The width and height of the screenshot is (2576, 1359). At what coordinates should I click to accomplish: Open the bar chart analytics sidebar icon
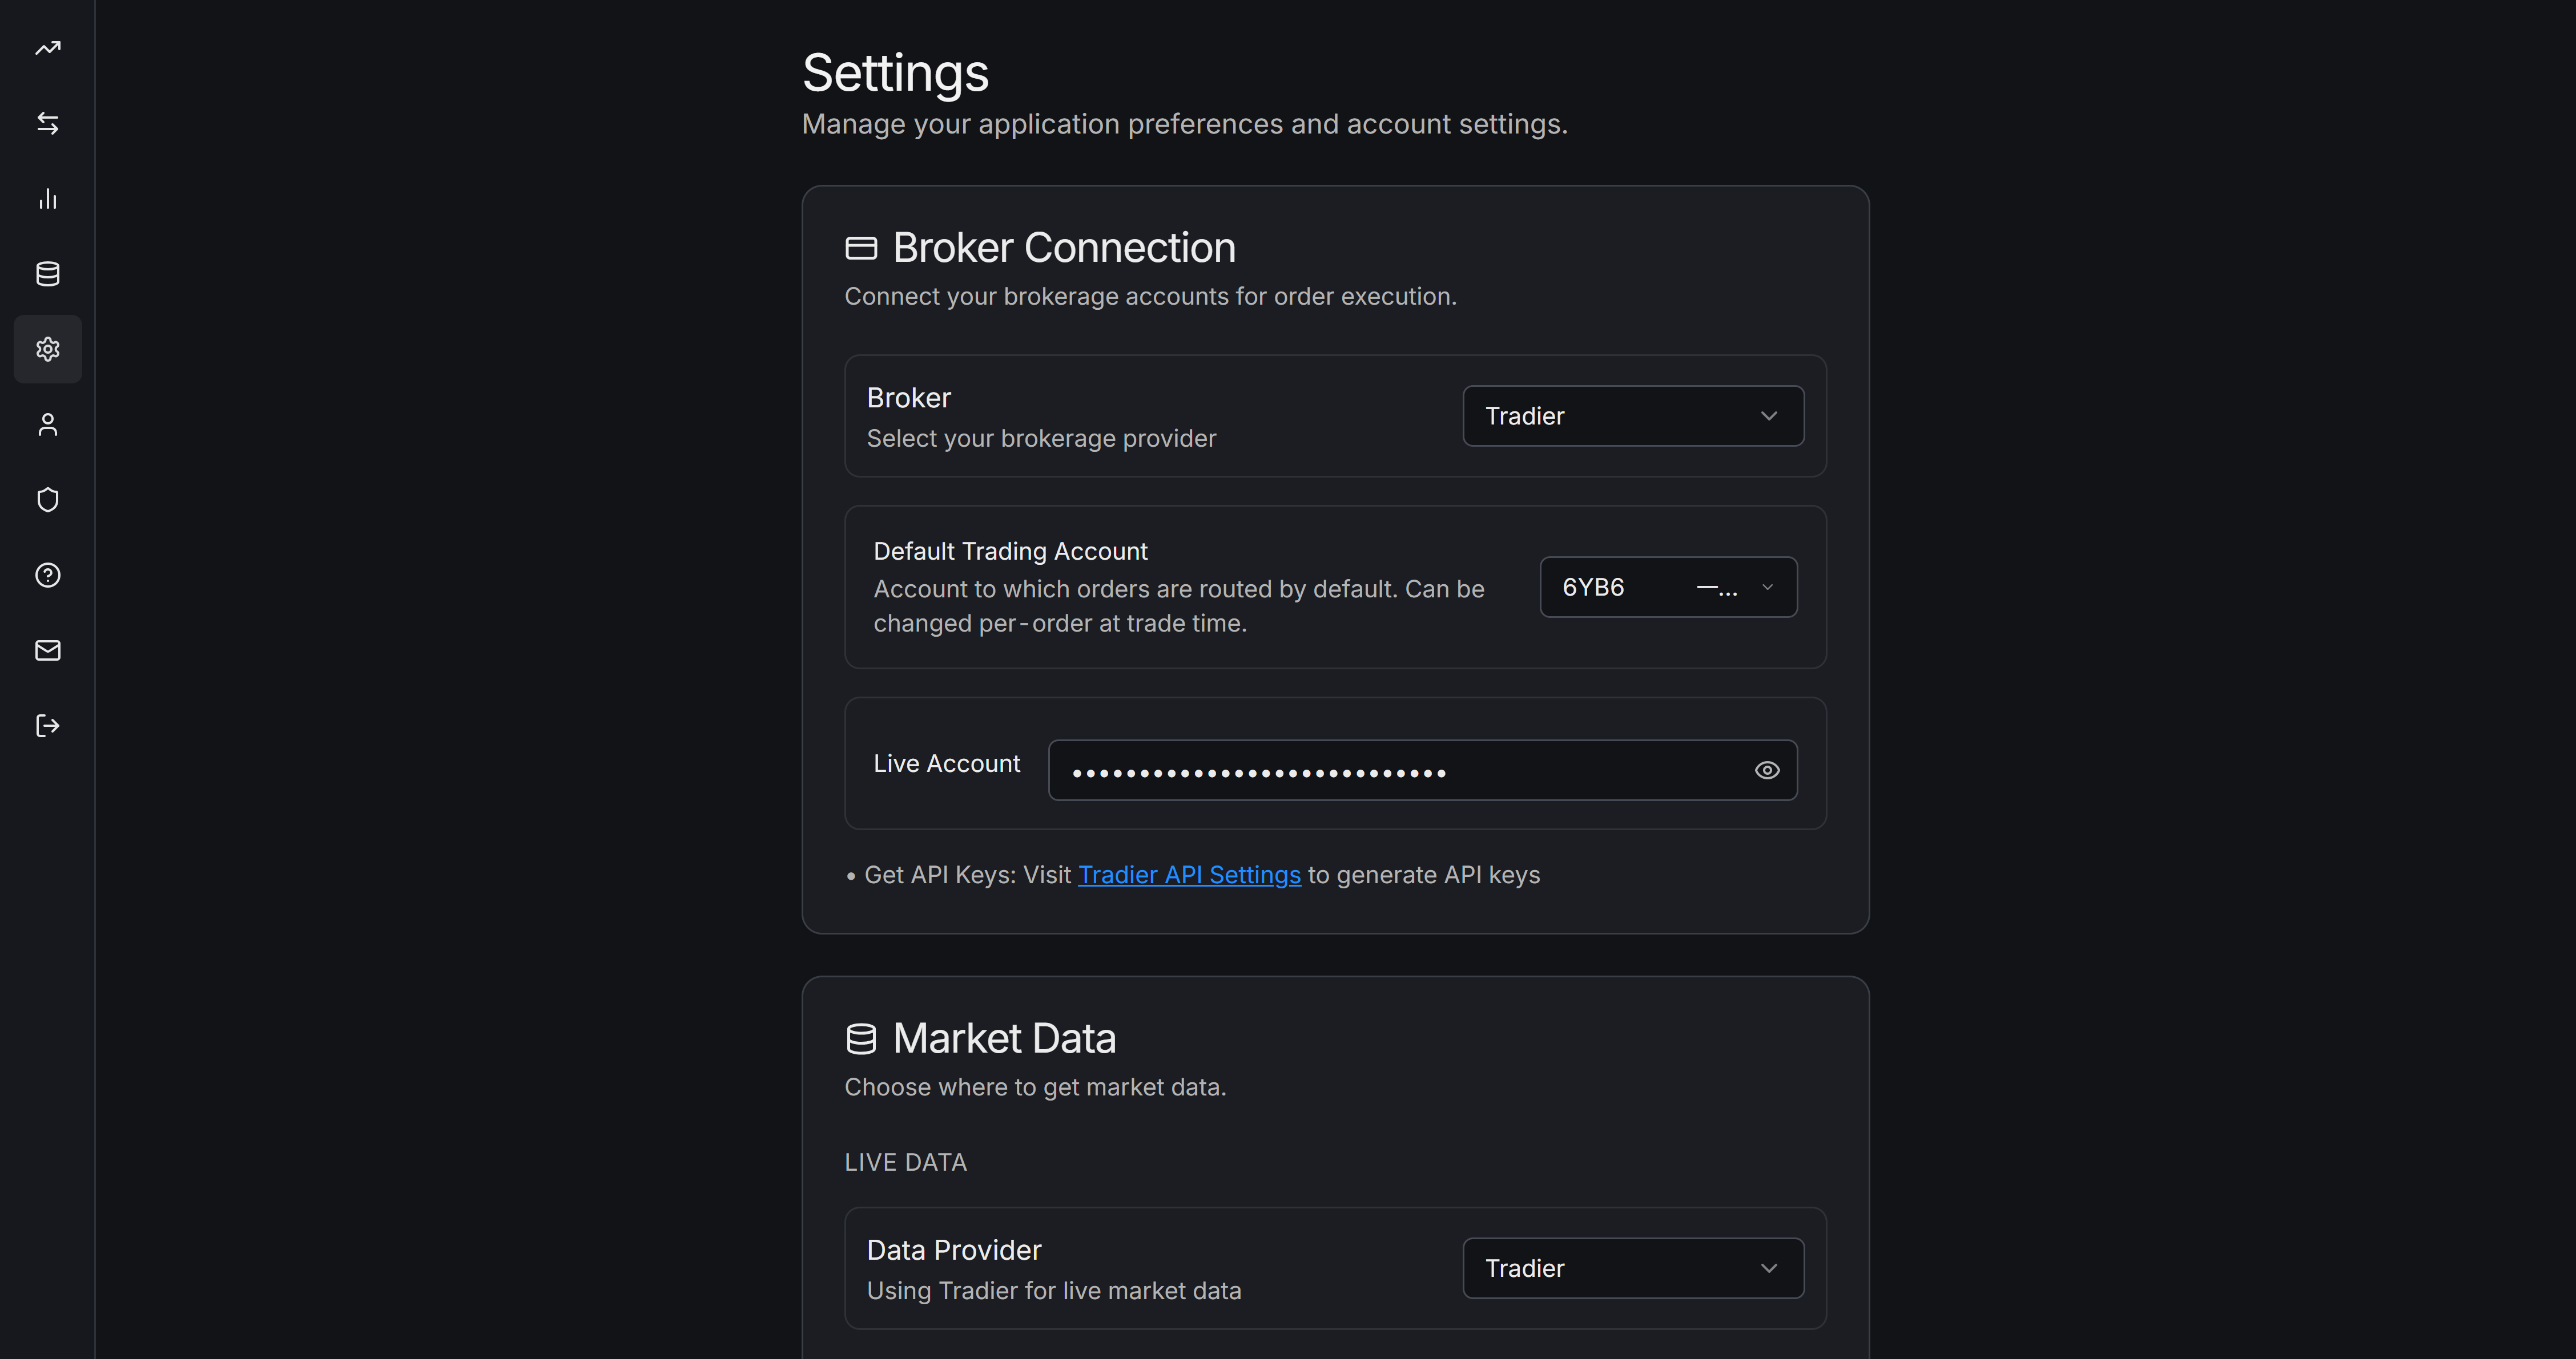pos(48,199)
